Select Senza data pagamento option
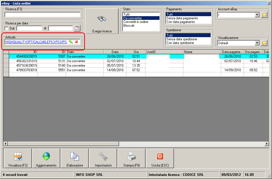The height and width of the screenshot is (179, 272). (188, 18)
